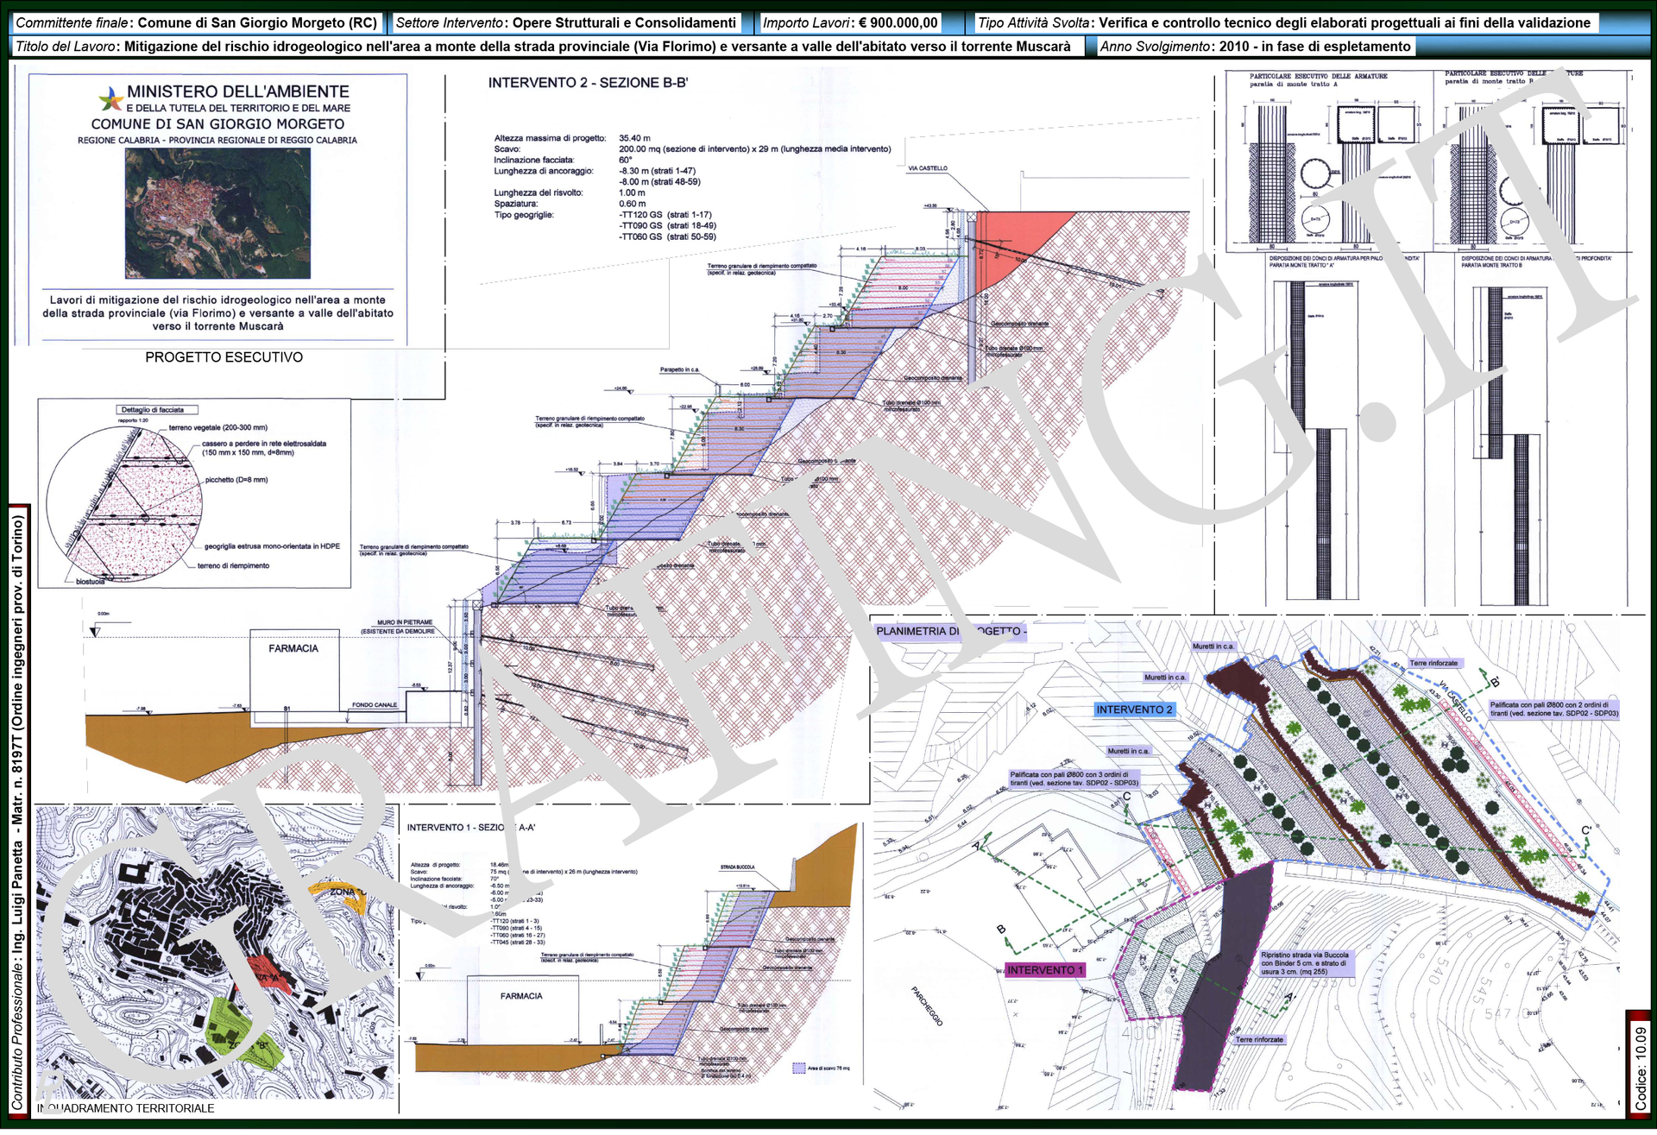The image size is (1657, 1135).
Task: Click the Ministero dell'Ambiente star logo
Action: (110, 99)
